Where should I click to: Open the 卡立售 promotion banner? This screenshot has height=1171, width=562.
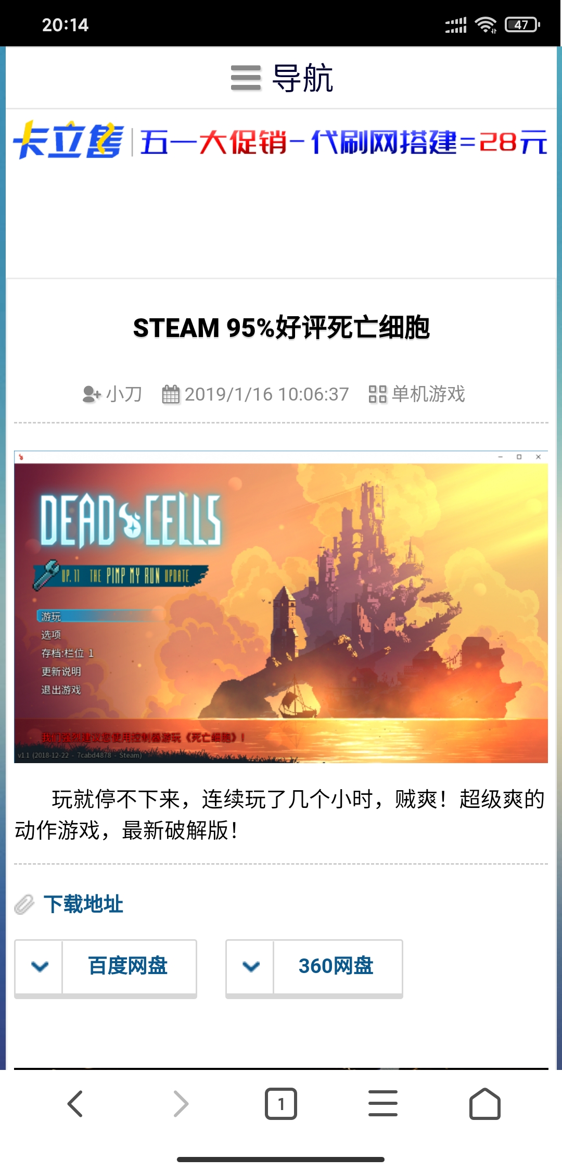pos(280,141)
